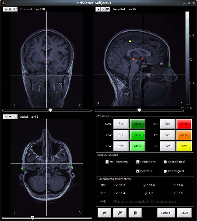197x221 pixels.
Task: Select the Neurological orientation option
Action: click(165, 162)
